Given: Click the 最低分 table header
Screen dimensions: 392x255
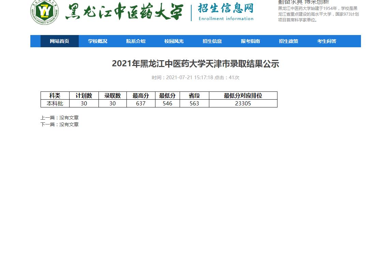Looking at the screenshot, I should [x=167, y=96].
